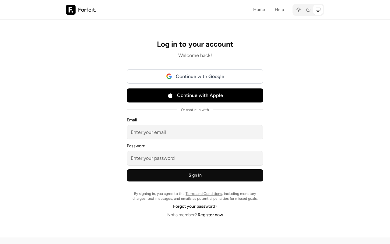The image size is (390, 244).
Task: Click the Forfeit. brand name text
Action: [x=87, y=10]
